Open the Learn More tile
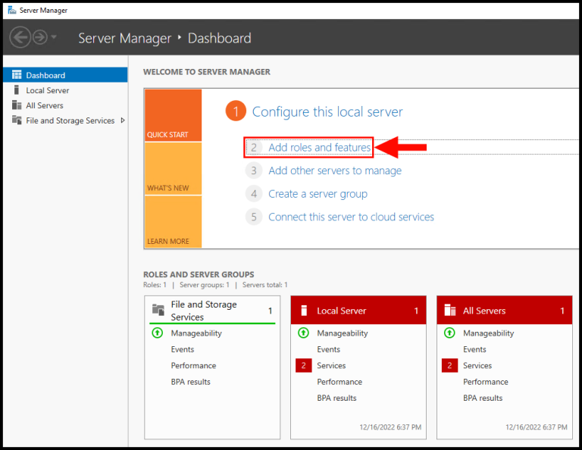 (x=173, y=221)
